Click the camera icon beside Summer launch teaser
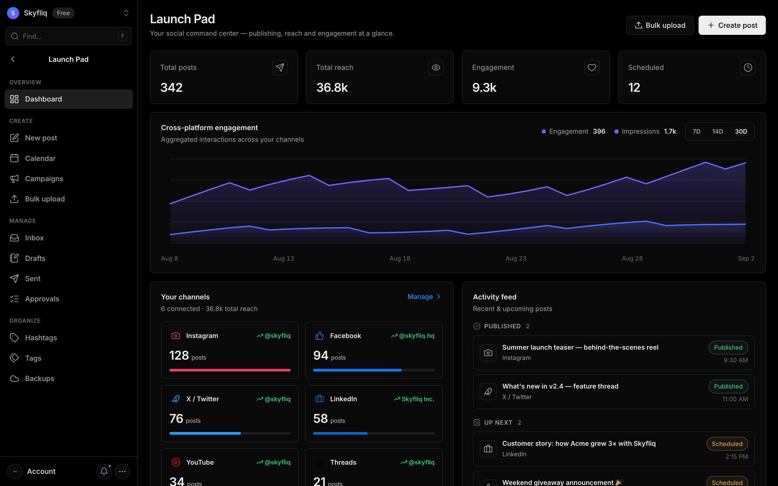778x486 pixels. [x=488, y=353]
